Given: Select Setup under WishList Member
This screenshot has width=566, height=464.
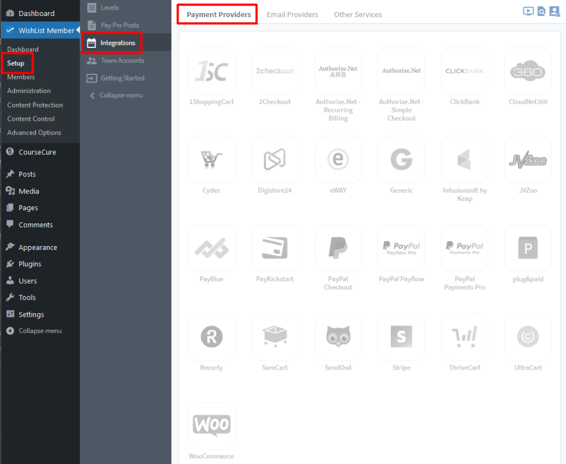Looking at the screenshot, I should click(x=16, y=63).
